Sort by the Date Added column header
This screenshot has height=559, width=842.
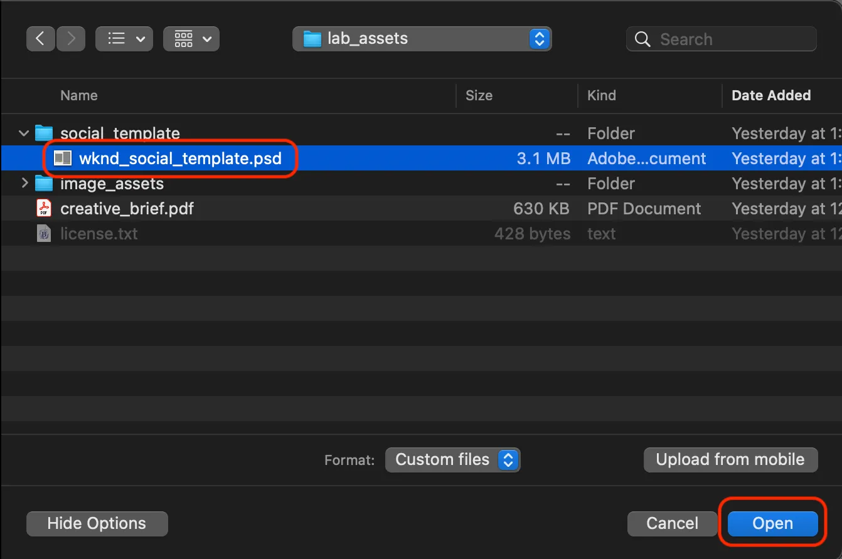tap(771, 95)
